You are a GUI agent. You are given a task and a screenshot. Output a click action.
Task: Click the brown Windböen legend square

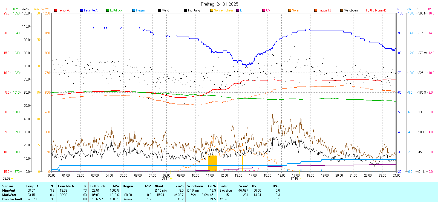tap(342, 10)
